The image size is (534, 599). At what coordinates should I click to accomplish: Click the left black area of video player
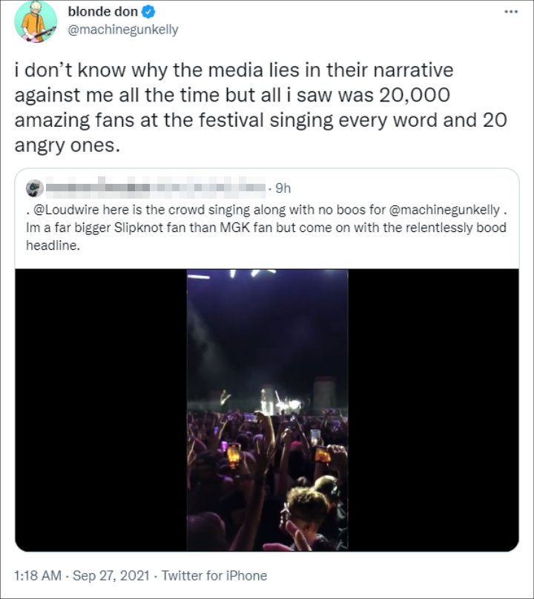click(100, 411)
